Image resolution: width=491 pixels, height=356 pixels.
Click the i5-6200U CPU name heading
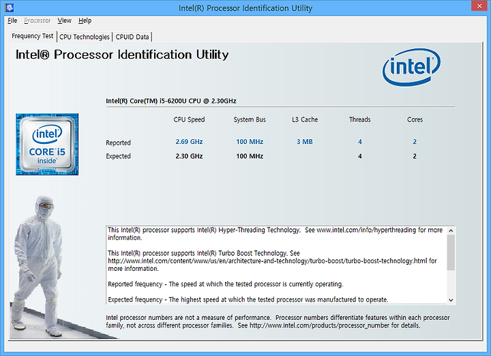171,101
